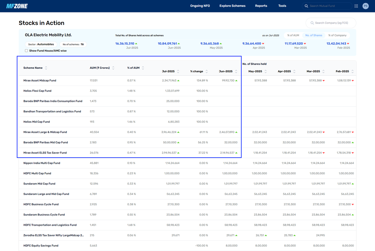Click the 1.68 % of AUM value
The image size is (375, 251).
[x=132, y=225]
